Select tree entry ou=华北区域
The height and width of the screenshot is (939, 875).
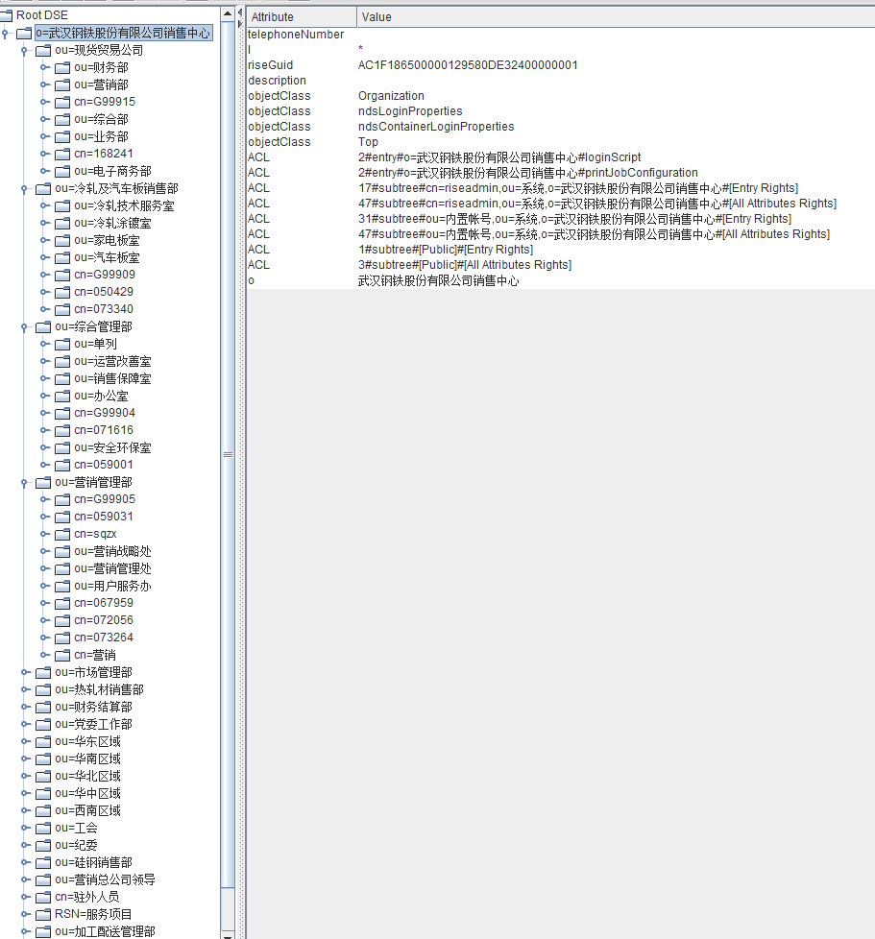(88, 776)
